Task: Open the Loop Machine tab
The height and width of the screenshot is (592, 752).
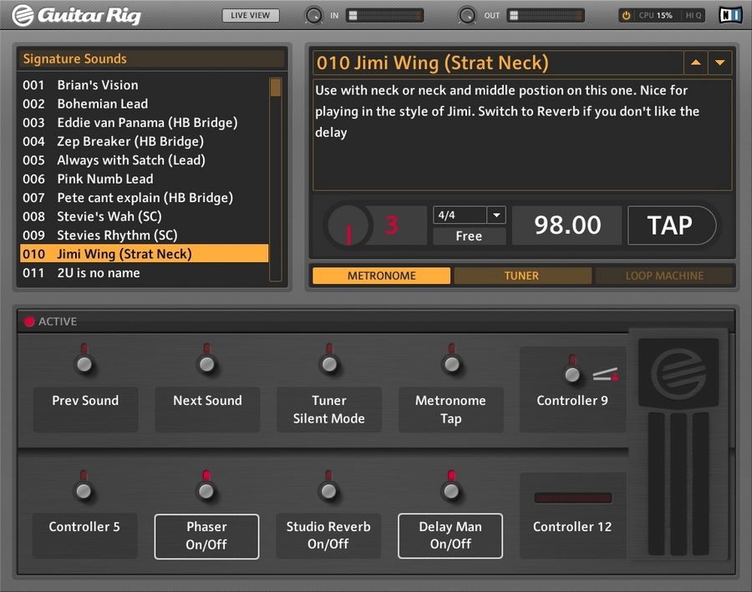Action: pyautogui.click(x=664, y=276)
